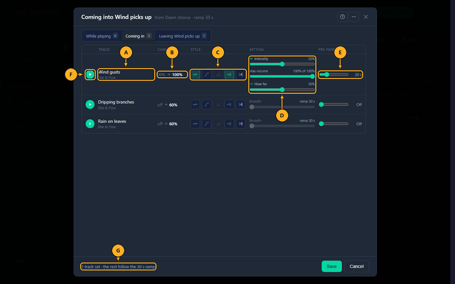Select the stepped bars style for Wind gusts
The height and width of the screenshot is (284, 455).
point(218,74)
